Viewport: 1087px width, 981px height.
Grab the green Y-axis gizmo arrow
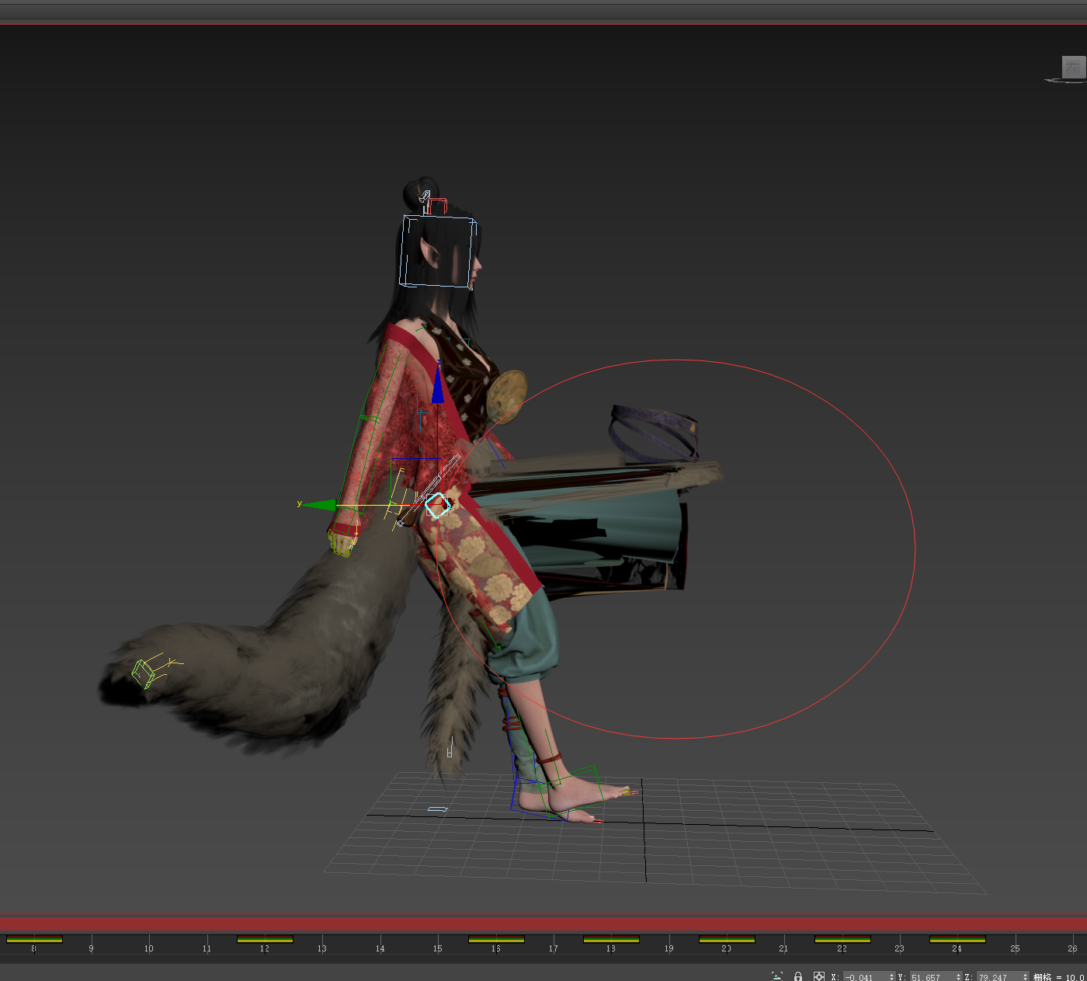320,506
